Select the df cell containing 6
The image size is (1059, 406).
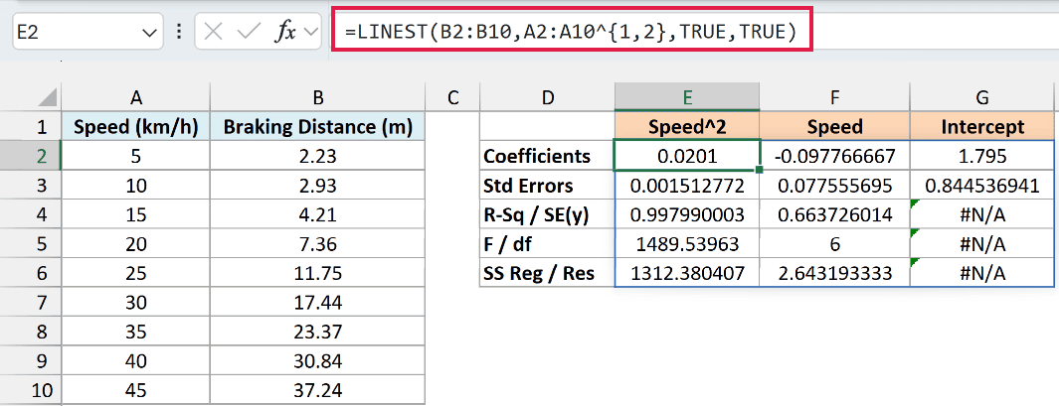pyautogui.click(x=835, y=243)
